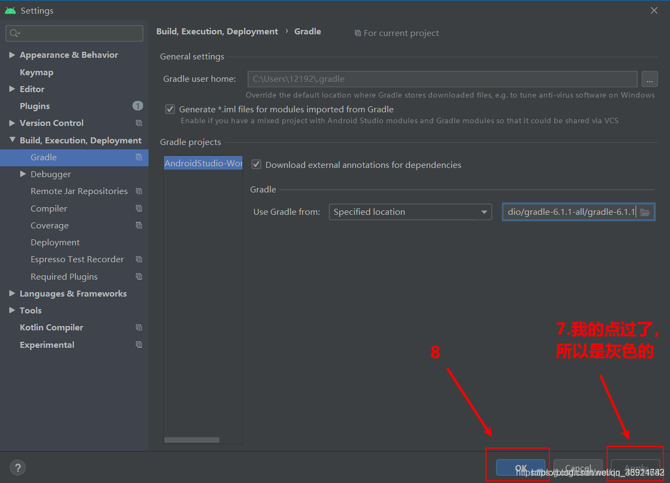
Task: Toggle Generate *.iml files for modules checkbox
Action: tap(170, 109)
